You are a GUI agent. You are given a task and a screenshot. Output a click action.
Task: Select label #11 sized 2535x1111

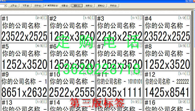click(120, 84)
